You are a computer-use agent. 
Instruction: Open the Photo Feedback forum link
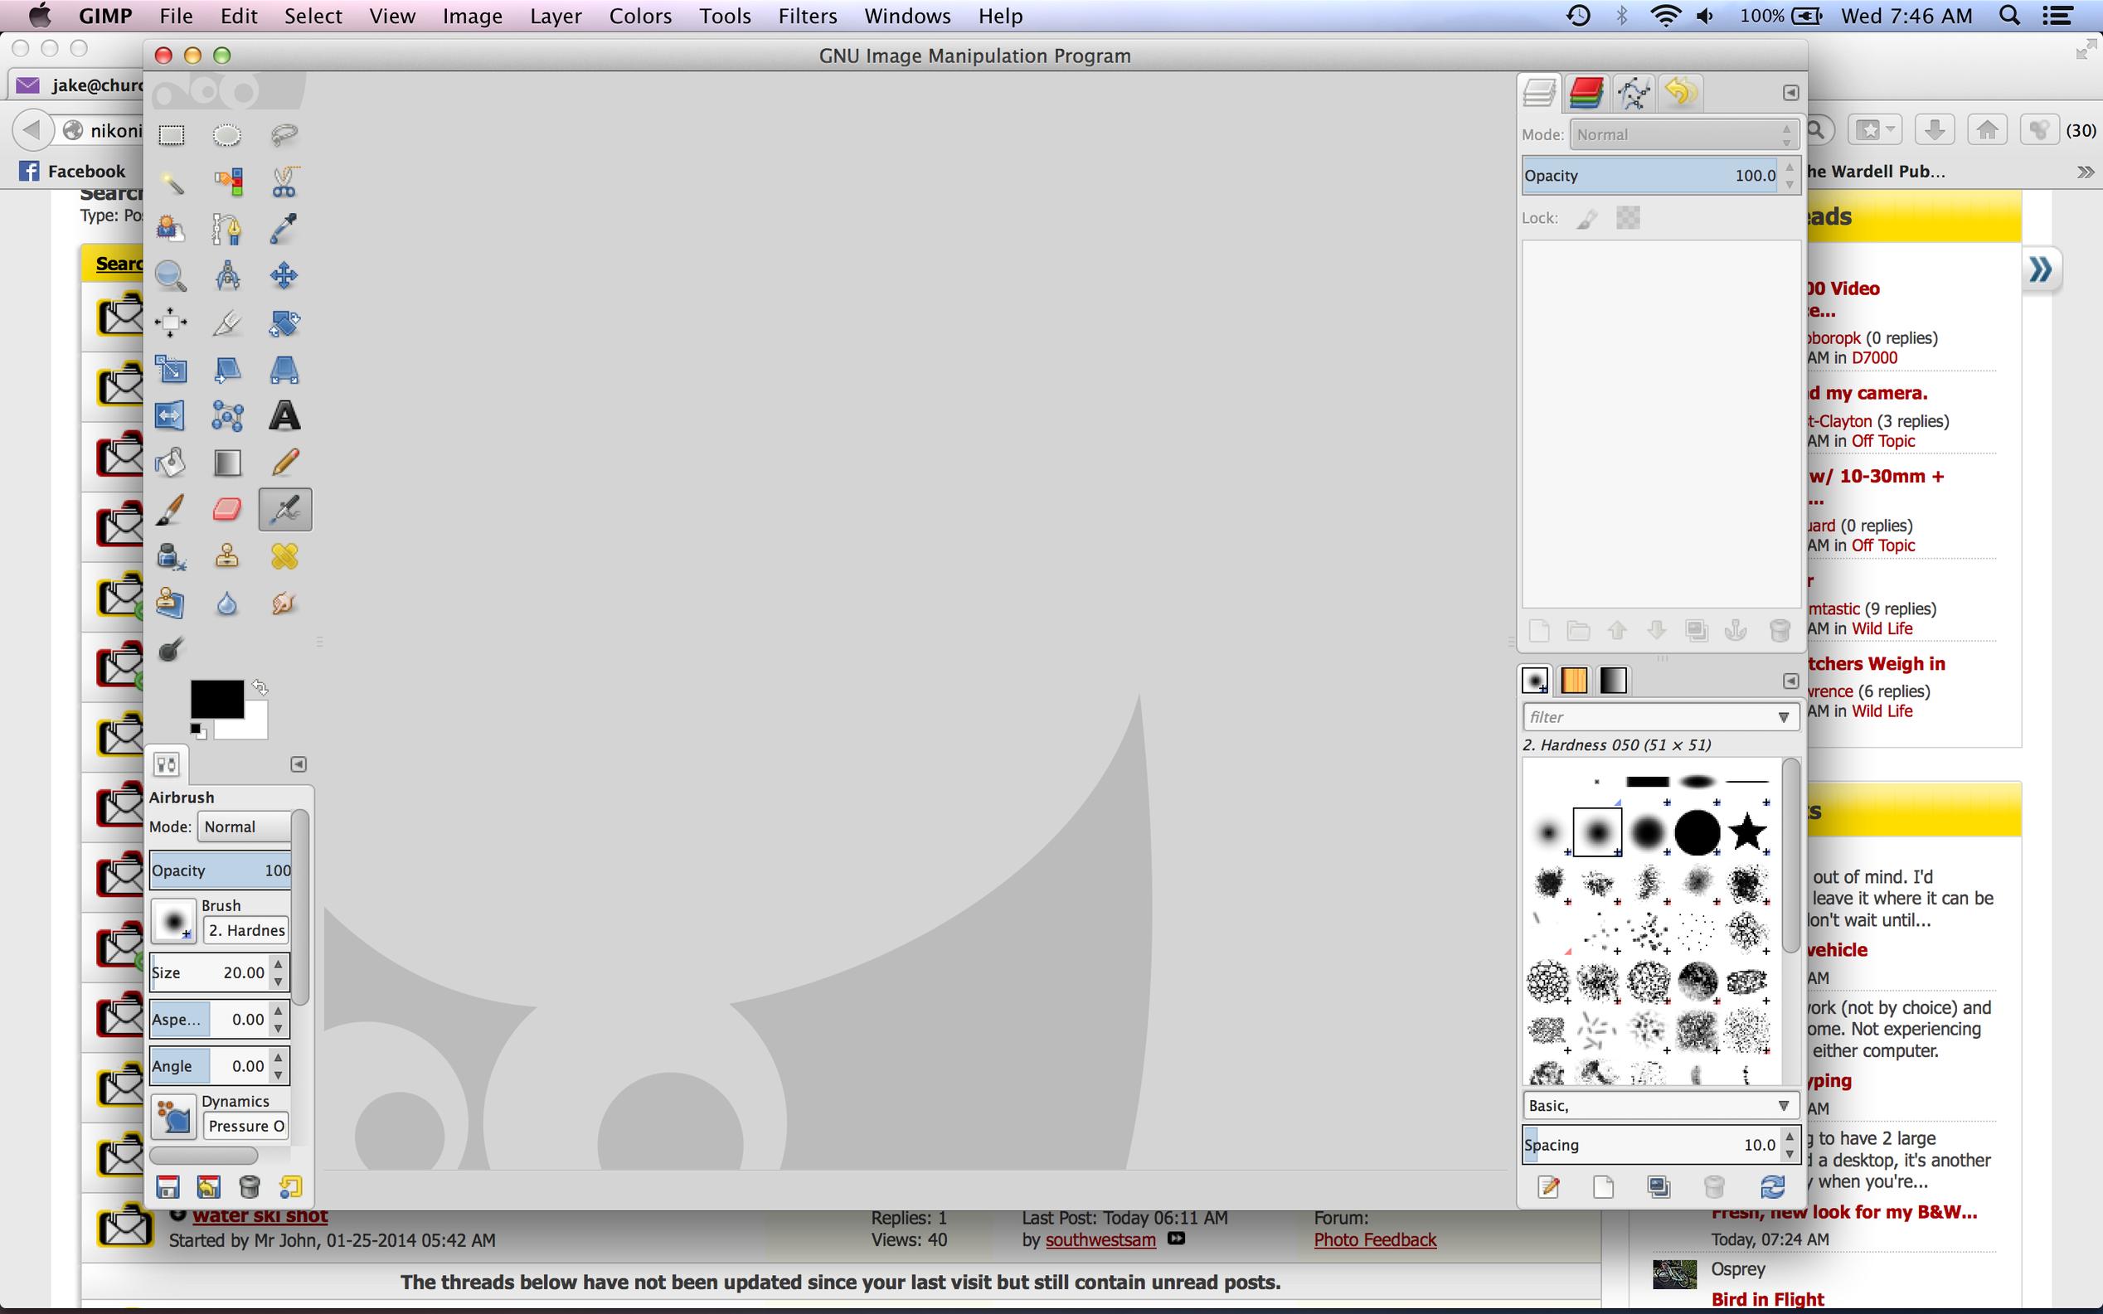[1374, 1240]
